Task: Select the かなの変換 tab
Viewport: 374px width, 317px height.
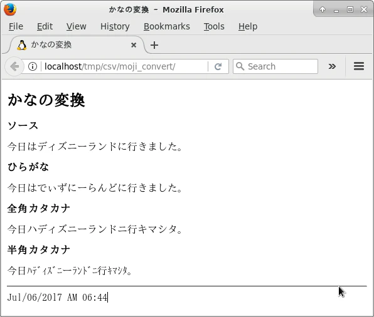Action: 77,44
